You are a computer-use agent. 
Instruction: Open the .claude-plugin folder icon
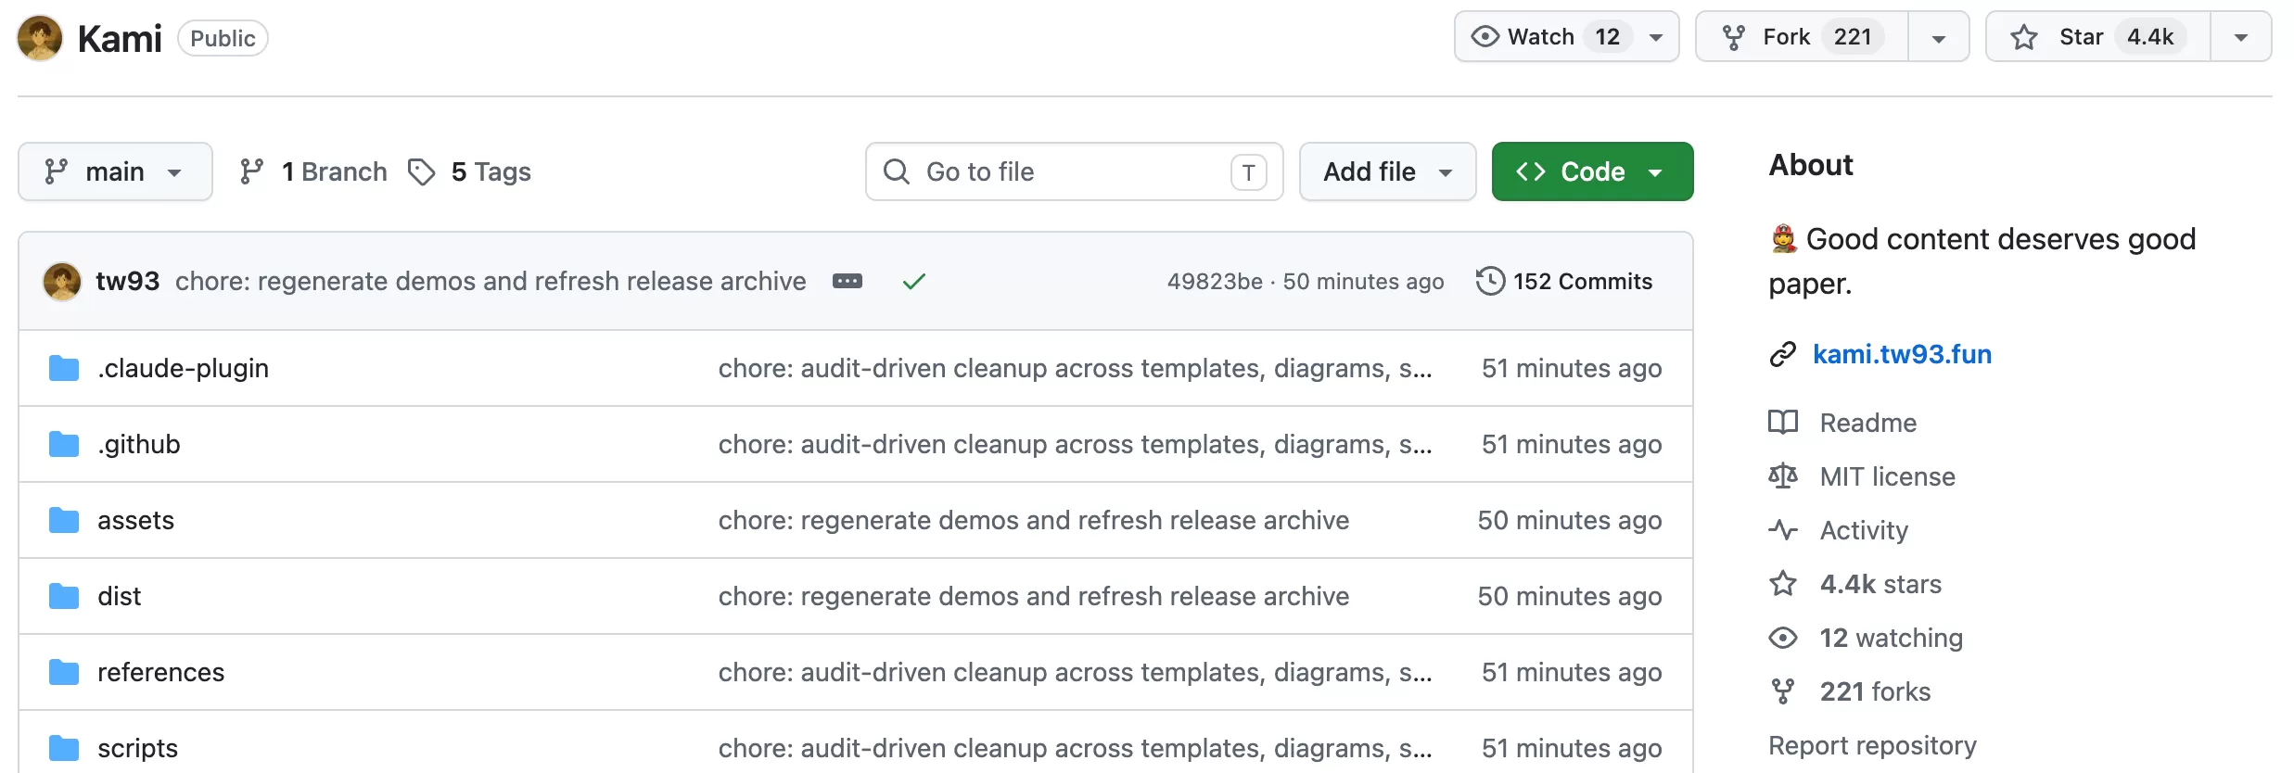coord(64,368)
